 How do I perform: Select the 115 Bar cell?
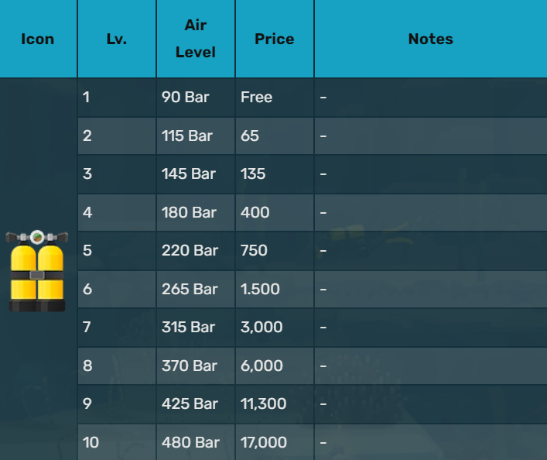point(187,136)
